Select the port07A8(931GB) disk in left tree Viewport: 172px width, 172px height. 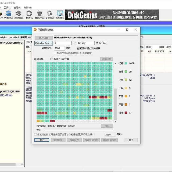(10, 91)
